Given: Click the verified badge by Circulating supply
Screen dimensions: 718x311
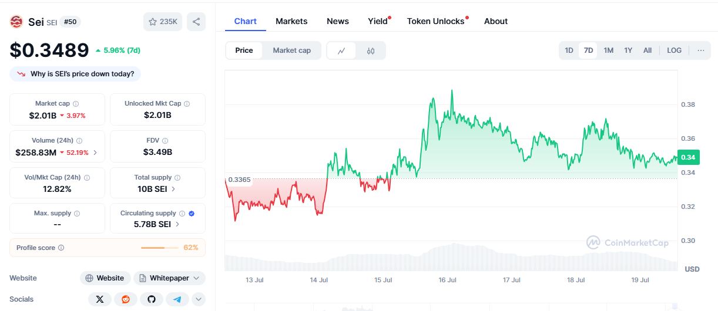Looking at the screenshot, I should pos(192,214).
